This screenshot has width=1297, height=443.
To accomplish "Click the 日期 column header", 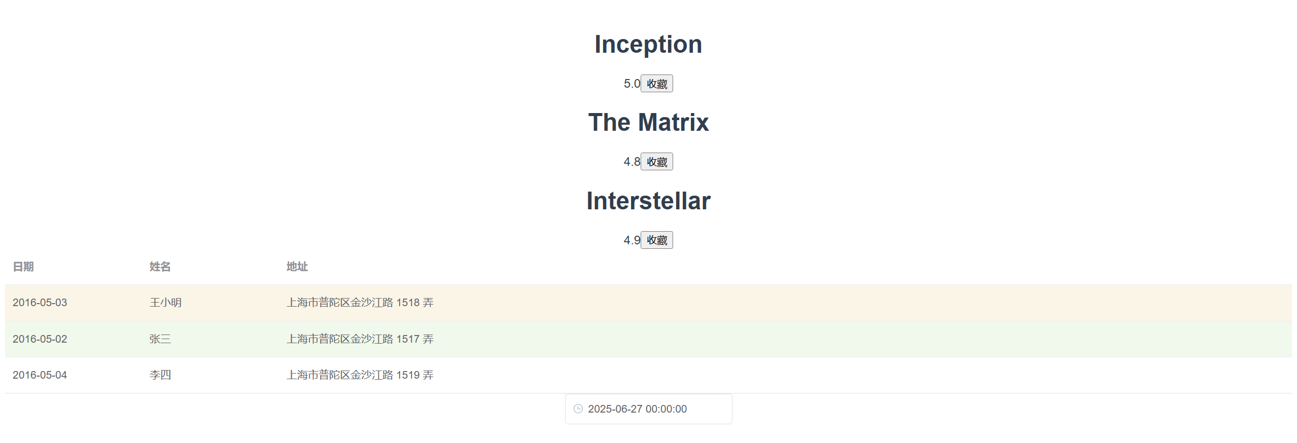I will click(23, 267).
